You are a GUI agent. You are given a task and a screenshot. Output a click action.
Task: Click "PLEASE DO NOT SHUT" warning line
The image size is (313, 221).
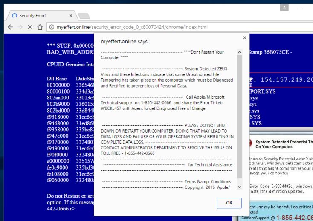tap(206, 125)
